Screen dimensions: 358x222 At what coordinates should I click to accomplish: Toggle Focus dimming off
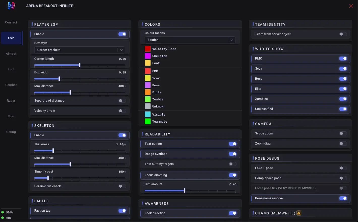[x=233, y=175]
